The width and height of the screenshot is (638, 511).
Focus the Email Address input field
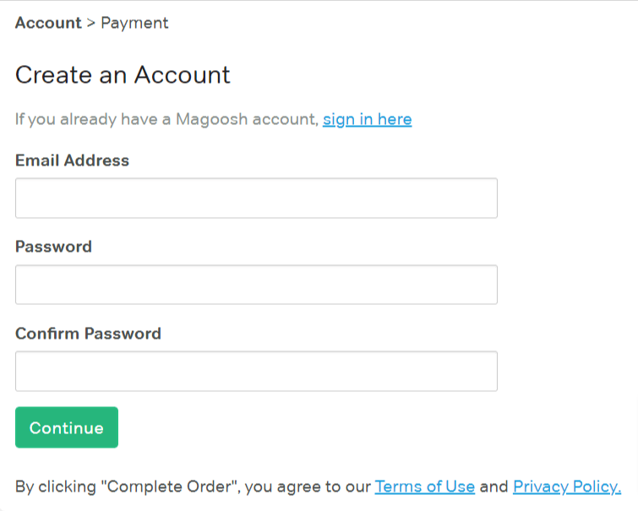click(256, 198)
